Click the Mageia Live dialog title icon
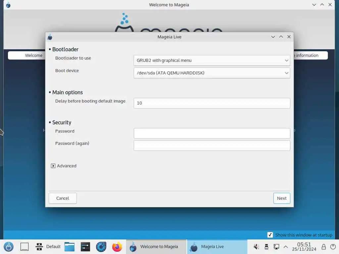 tap(50, 37)
